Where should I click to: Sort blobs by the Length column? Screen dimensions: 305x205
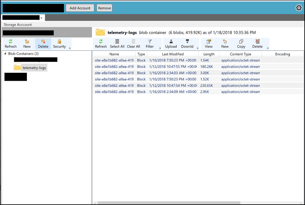pyautogui.click(x=209, y=54)
